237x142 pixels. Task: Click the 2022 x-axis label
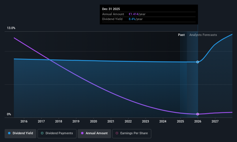pyautogui.click(x=128, y=121)
